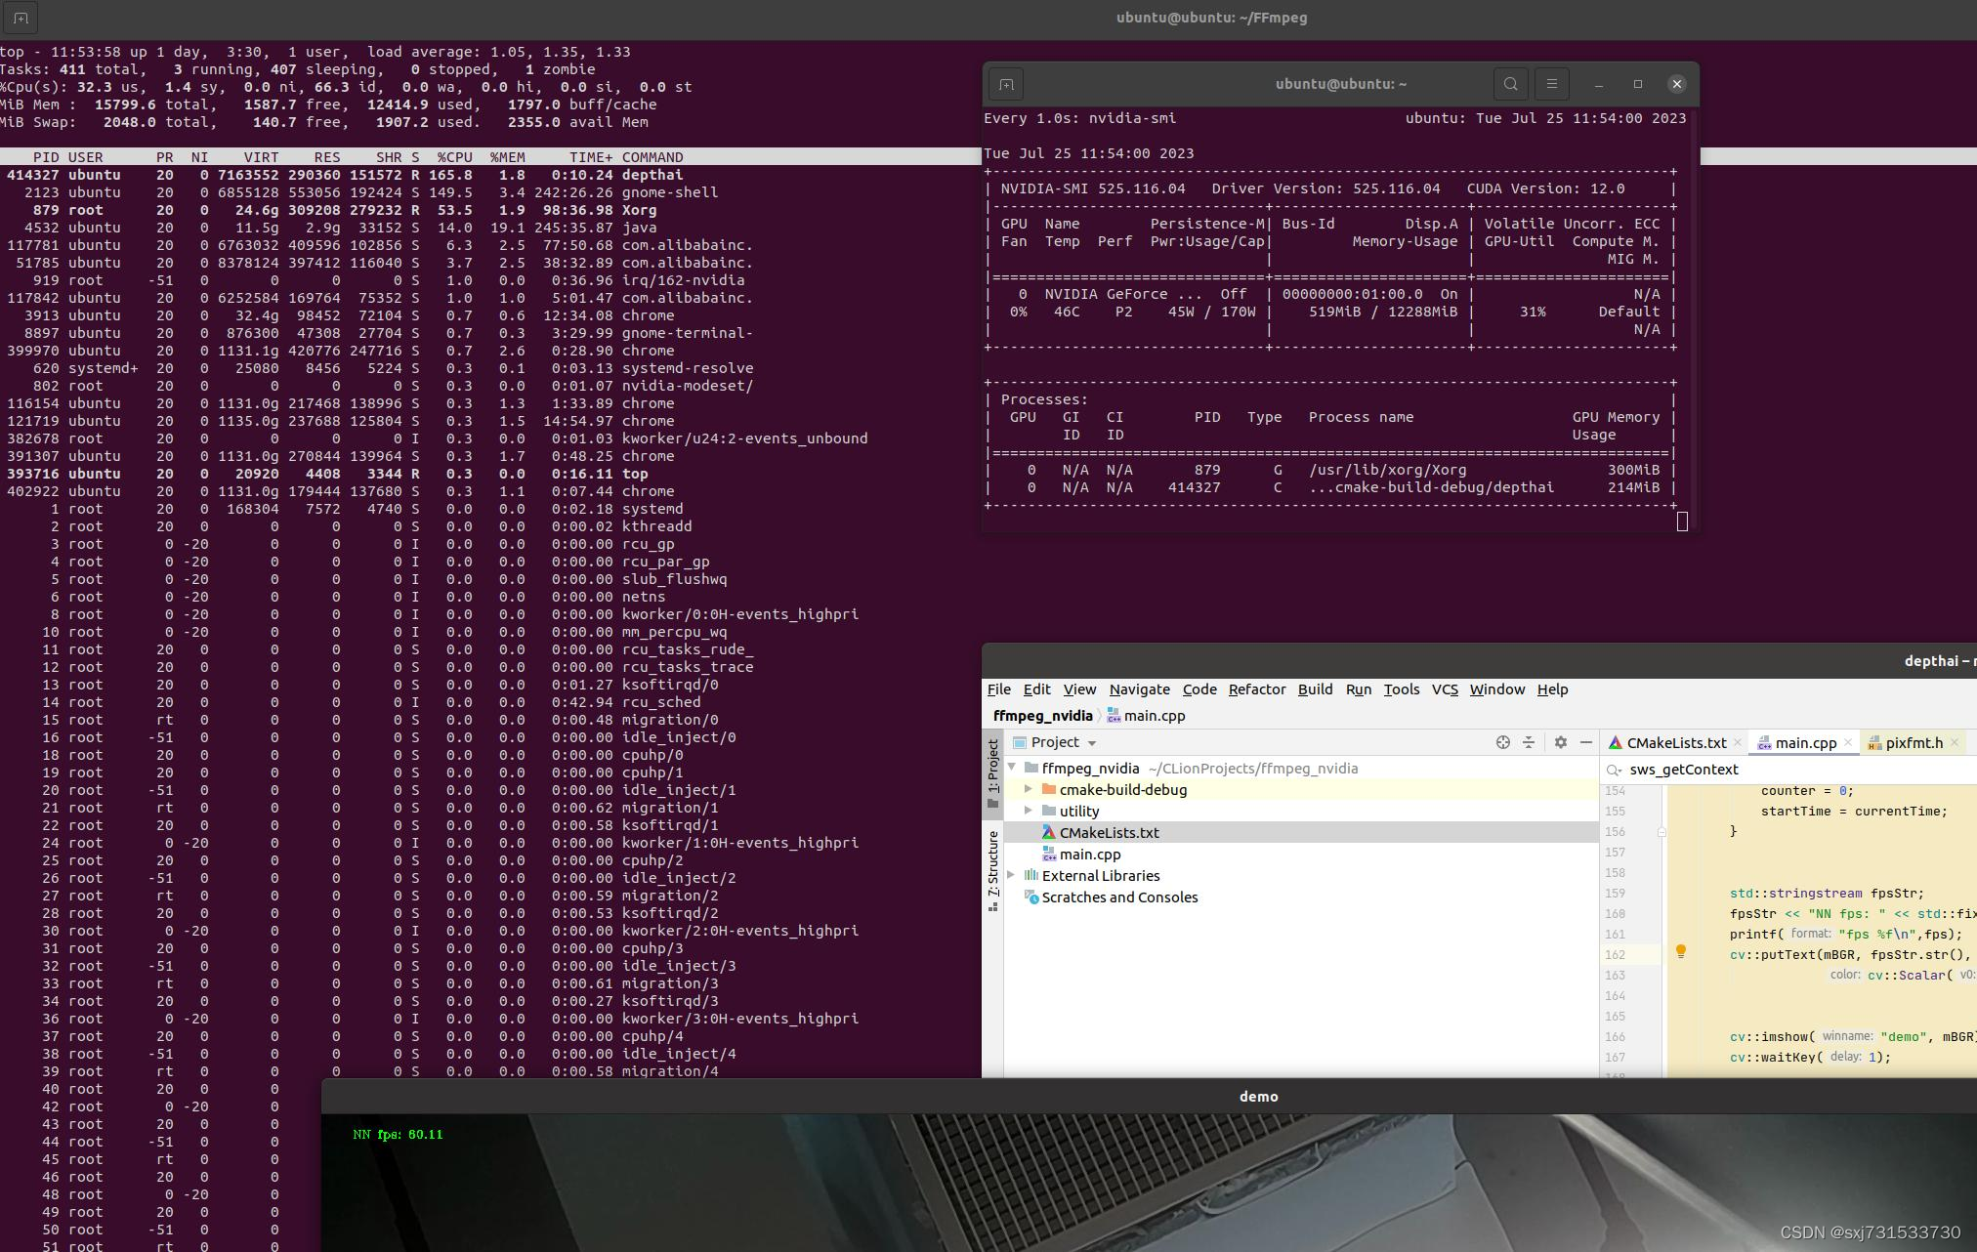Click the ubuntu@ubuntu: ~/FFmpeg terminal title
1977x1252 pixels.
point(1211,18)
